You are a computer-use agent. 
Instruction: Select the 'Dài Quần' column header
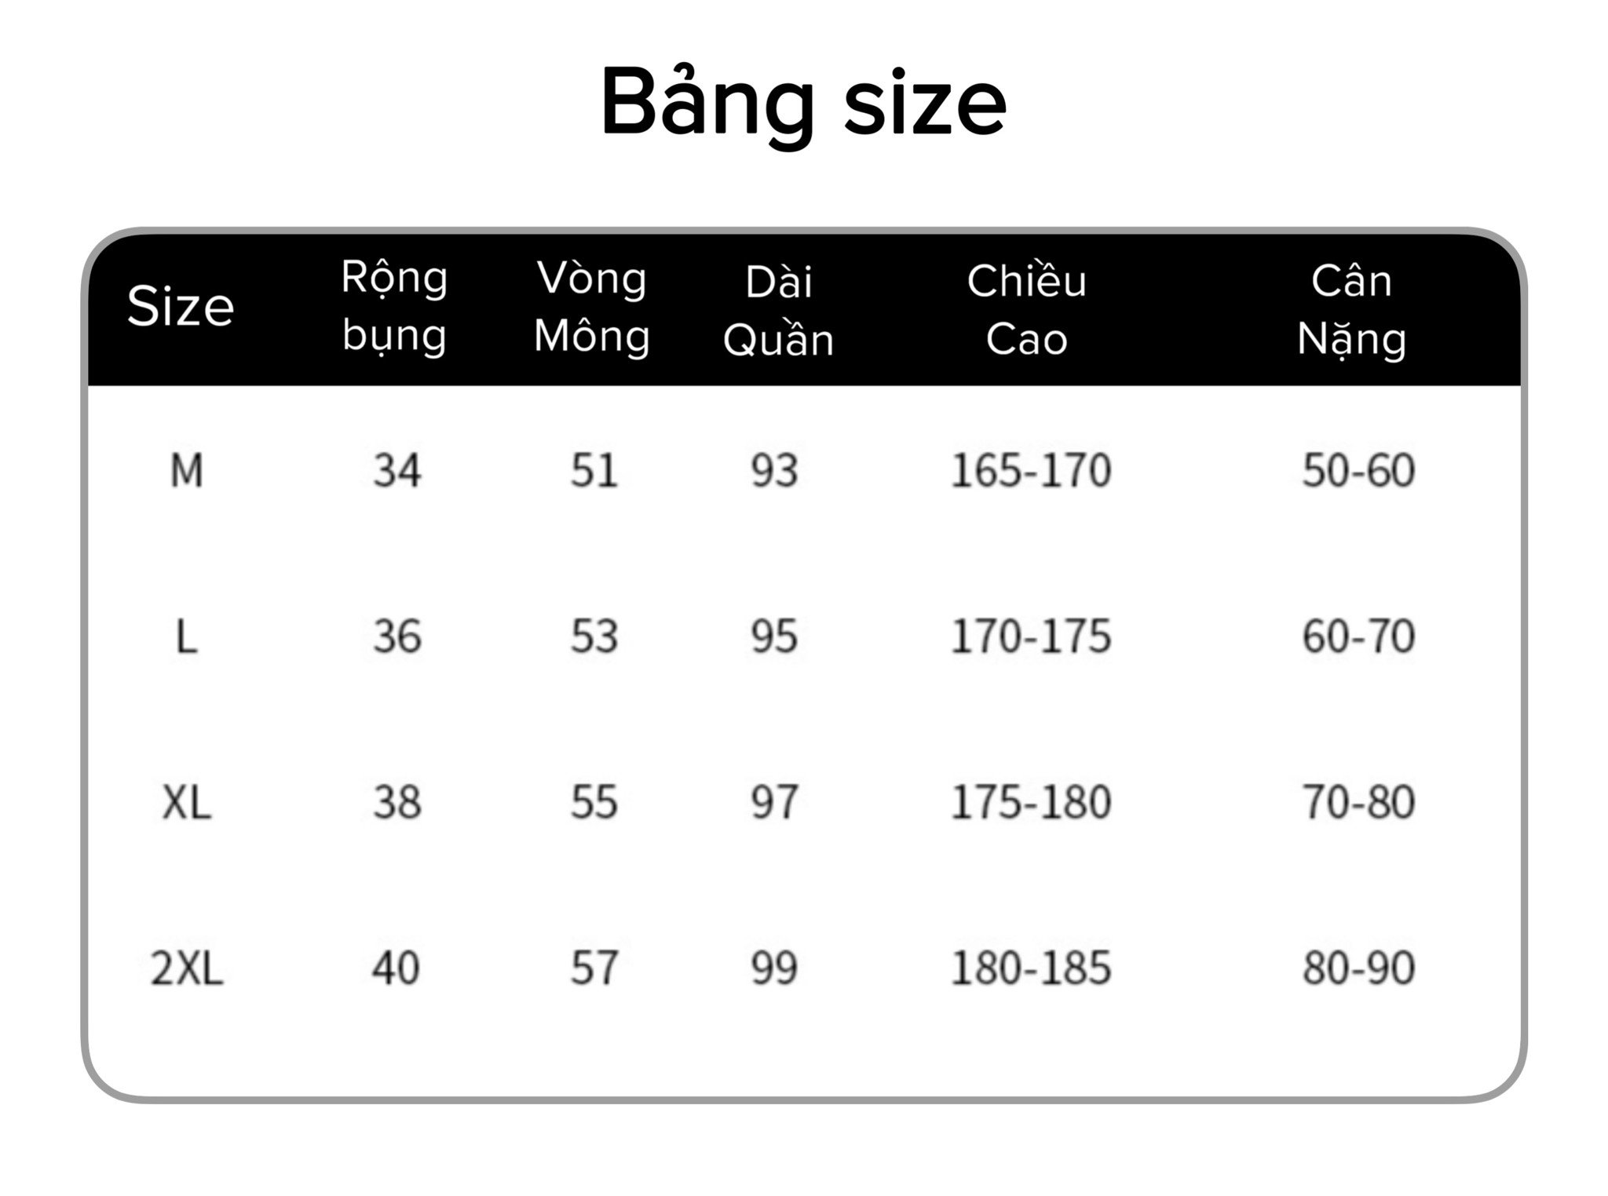[778, 311]
